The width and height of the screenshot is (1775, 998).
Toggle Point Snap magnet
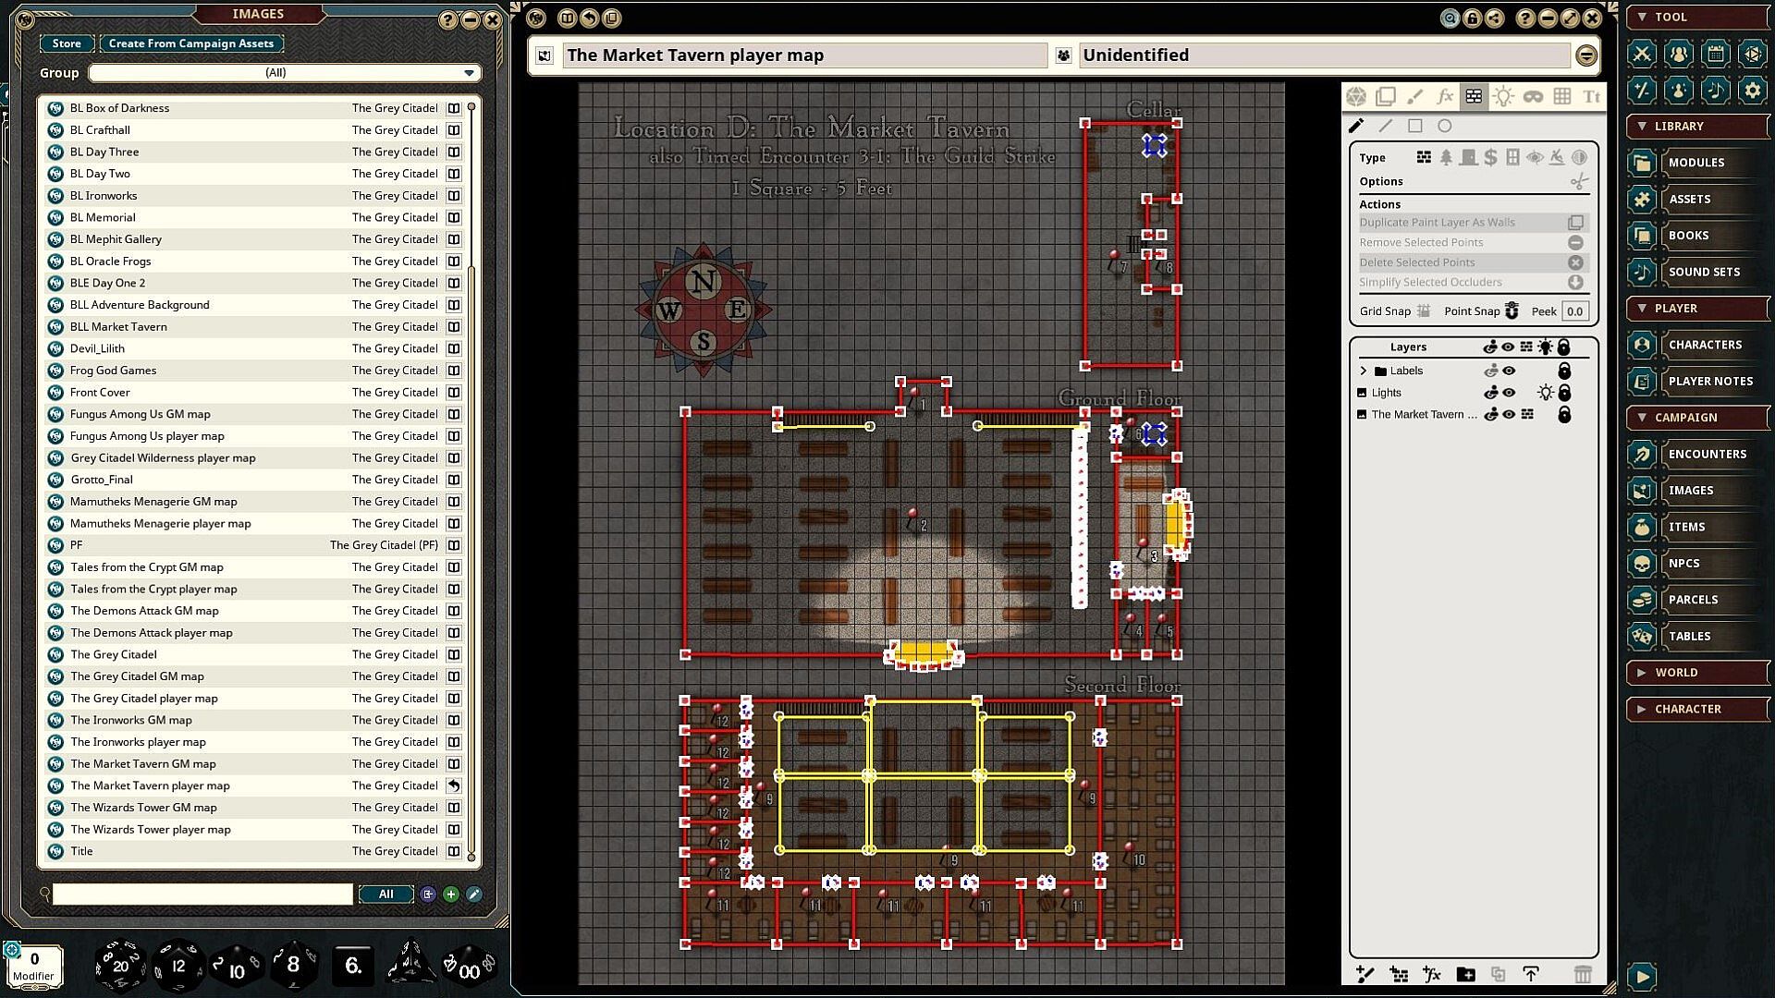tap(1512, 310)
